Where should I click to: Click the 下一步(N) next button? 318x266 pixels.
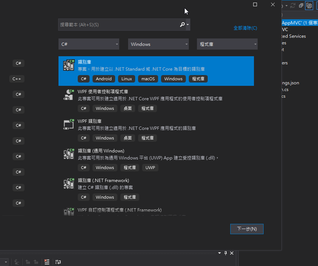[x=247, y=229]
